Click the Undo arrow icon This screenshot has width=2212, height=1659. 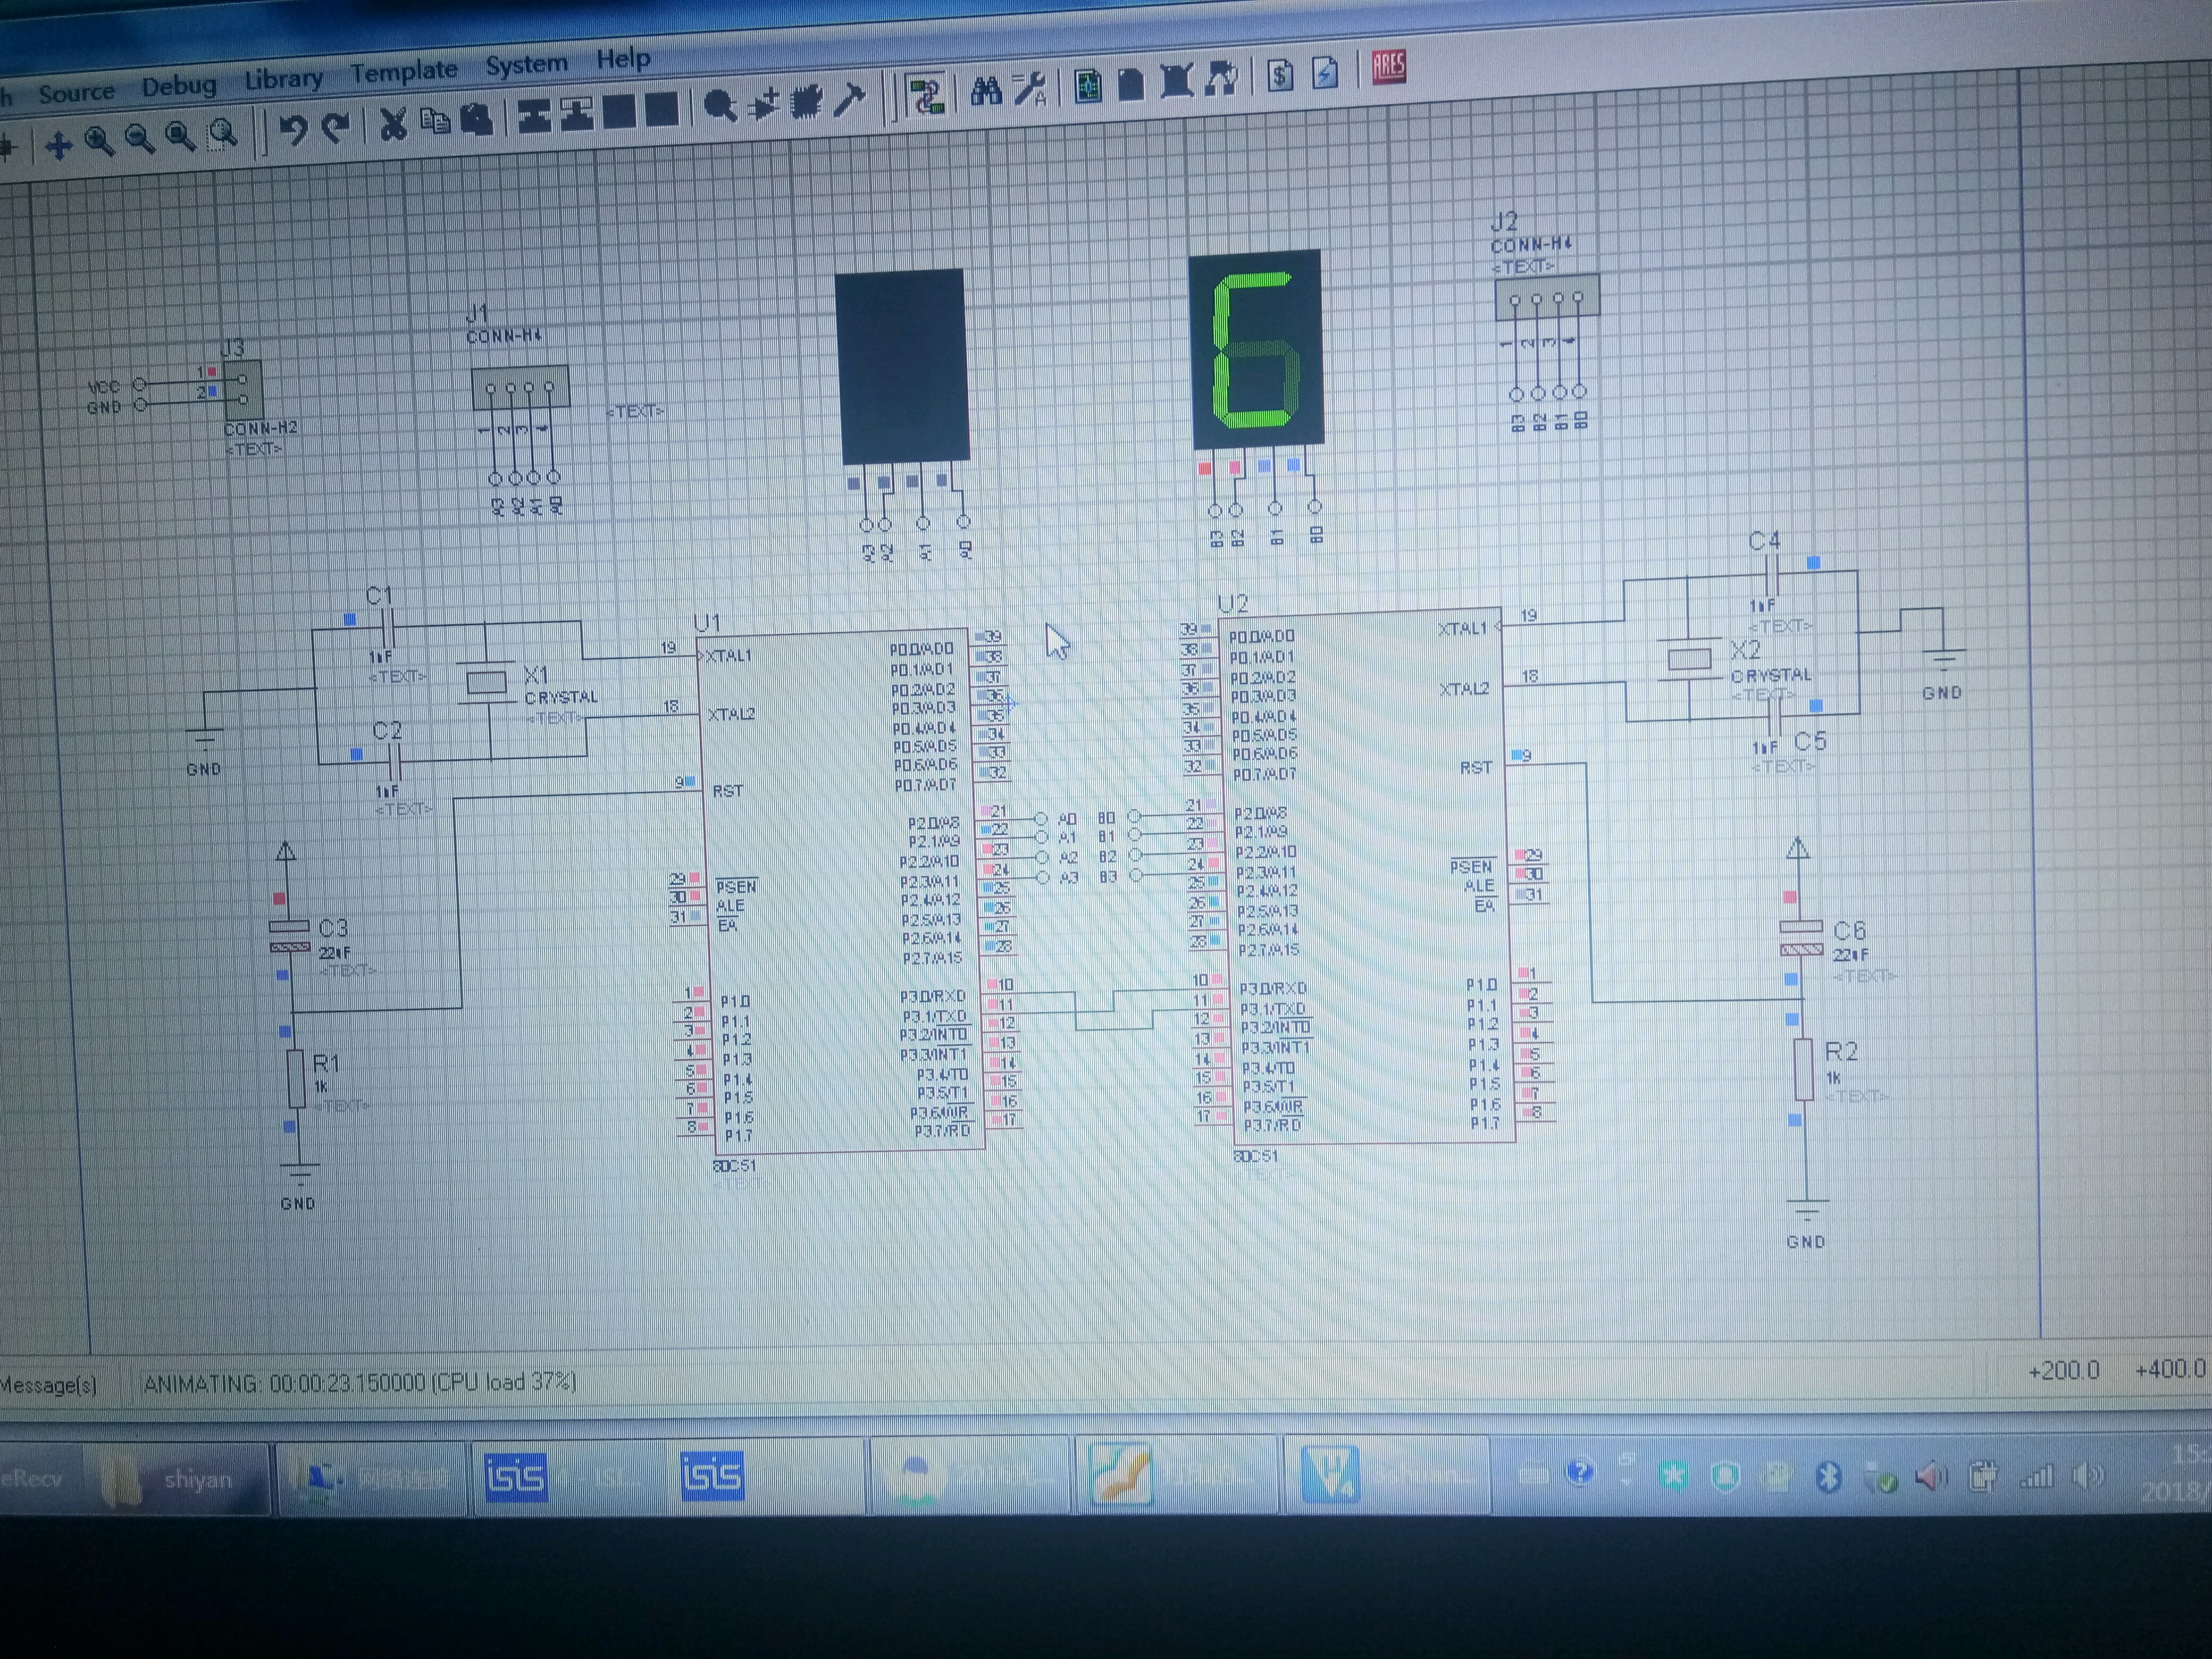[293, 129]
